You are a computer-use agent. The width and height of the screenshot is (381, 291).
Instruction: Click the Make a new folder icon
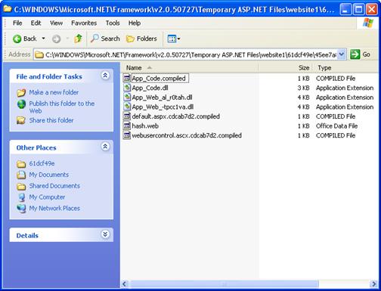point(21,93)
